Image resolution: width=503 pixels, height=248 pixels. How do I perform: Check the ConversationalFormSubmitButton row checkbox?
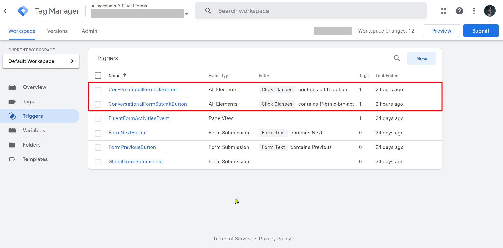point(98,104)
